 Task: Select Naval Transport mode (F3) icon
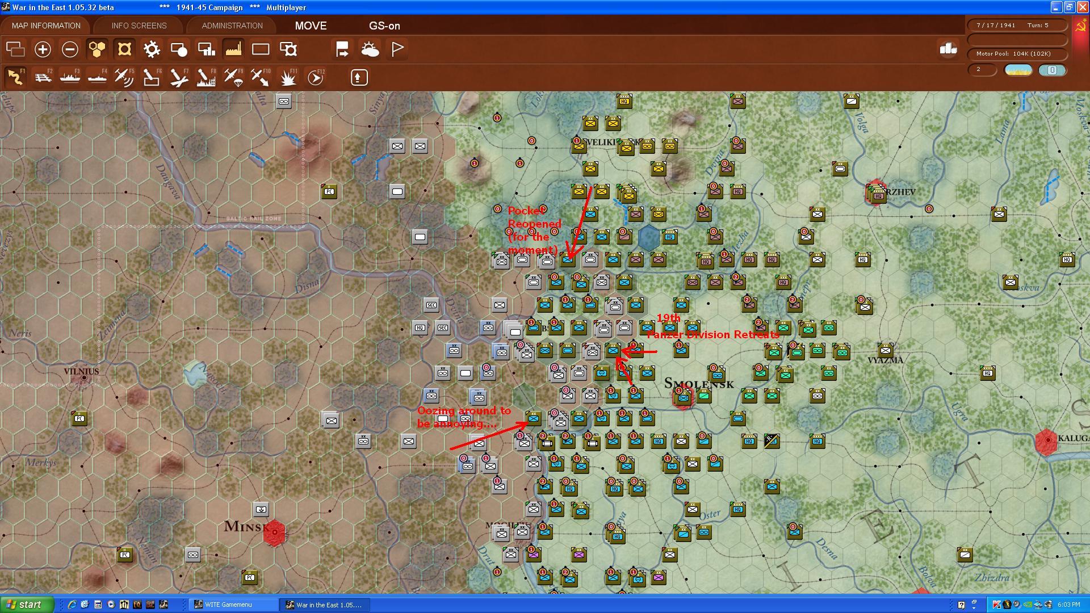point(70,77)
